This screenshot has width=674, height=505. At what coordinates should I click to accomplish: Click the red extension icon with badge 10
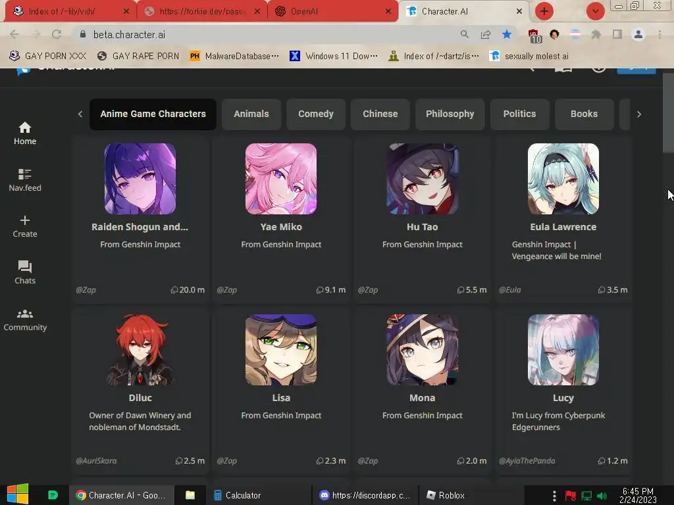[x=534, y=36]
